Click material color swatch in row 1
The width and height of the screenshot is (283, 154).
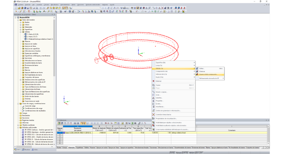pos(64,133)
